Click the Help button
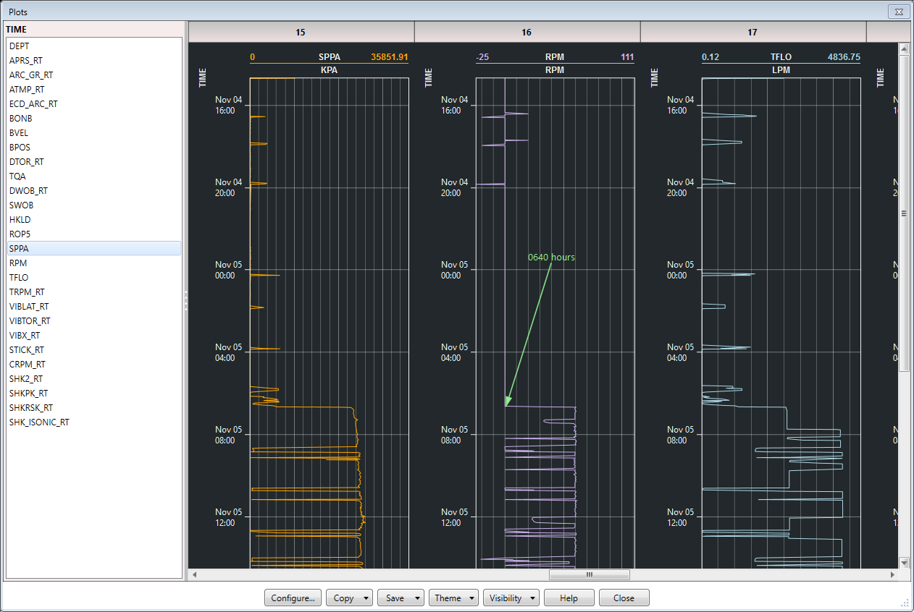 pyautogui.click(x=569, y=598)
